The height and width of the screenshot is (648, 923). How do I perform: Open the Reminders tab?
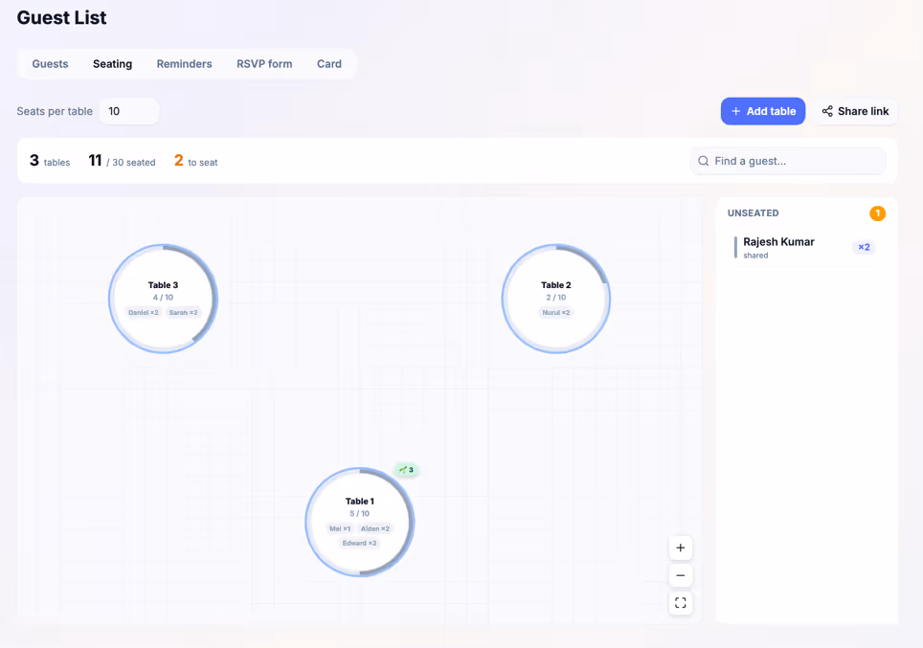point(184,64)
